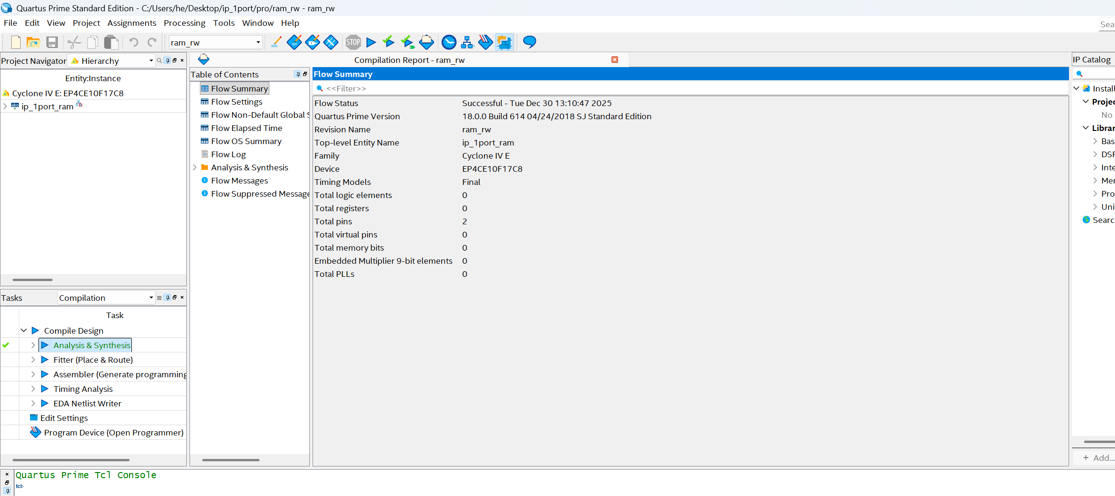Toggle float on Table of Contents pane

[305, 74]
